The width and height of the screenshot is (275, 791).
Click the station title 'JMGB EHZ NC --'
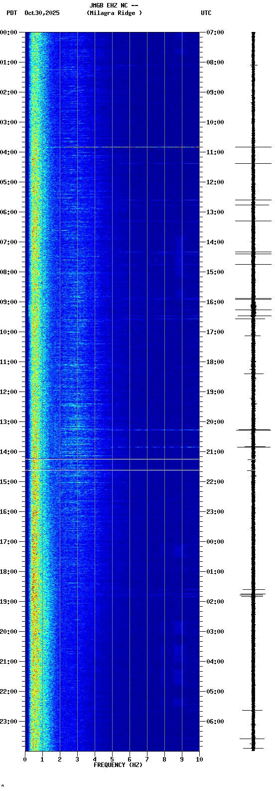[114, 5]
